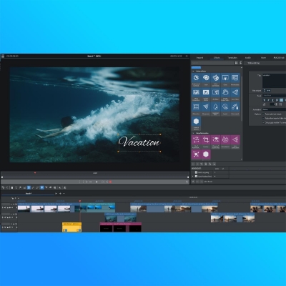
Task: Redo action in timeline toolbar
Action: (x=7, y=188)
